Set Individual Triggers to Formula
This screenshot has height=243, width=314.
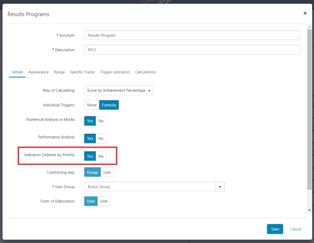(x=109, y=105)
